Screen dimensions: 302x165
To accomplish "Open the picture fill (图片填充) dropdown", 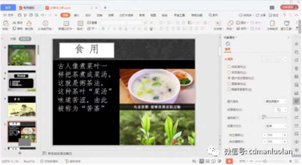I will tap(276, 101).
